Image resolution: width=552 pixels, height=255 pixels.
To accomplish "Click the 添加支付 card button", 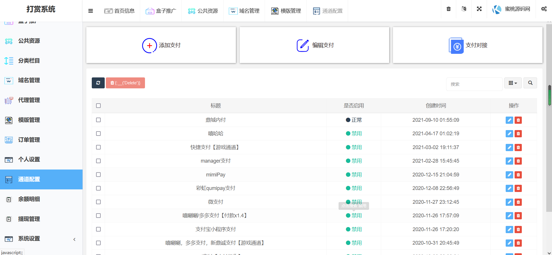I will point(161,45).
